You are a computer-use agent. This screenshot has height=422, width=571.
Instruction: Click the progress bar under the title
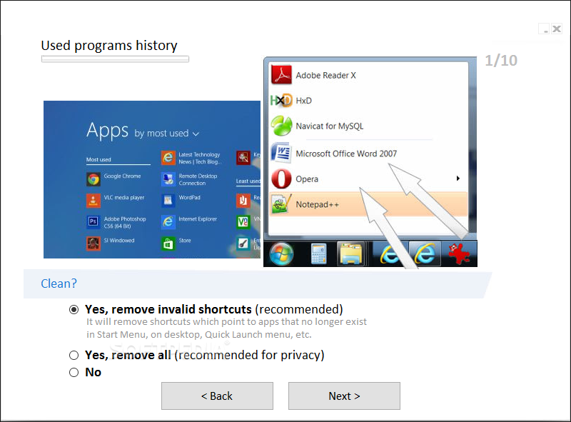click(x=115, y=59)
